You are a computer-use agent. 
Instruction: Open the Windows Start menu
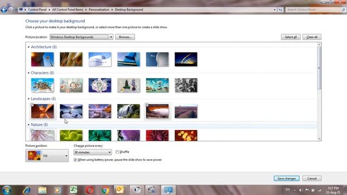[7, 190]
